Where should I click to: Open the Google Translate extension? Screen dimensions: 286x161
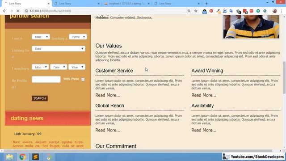[x=231, y=11]
